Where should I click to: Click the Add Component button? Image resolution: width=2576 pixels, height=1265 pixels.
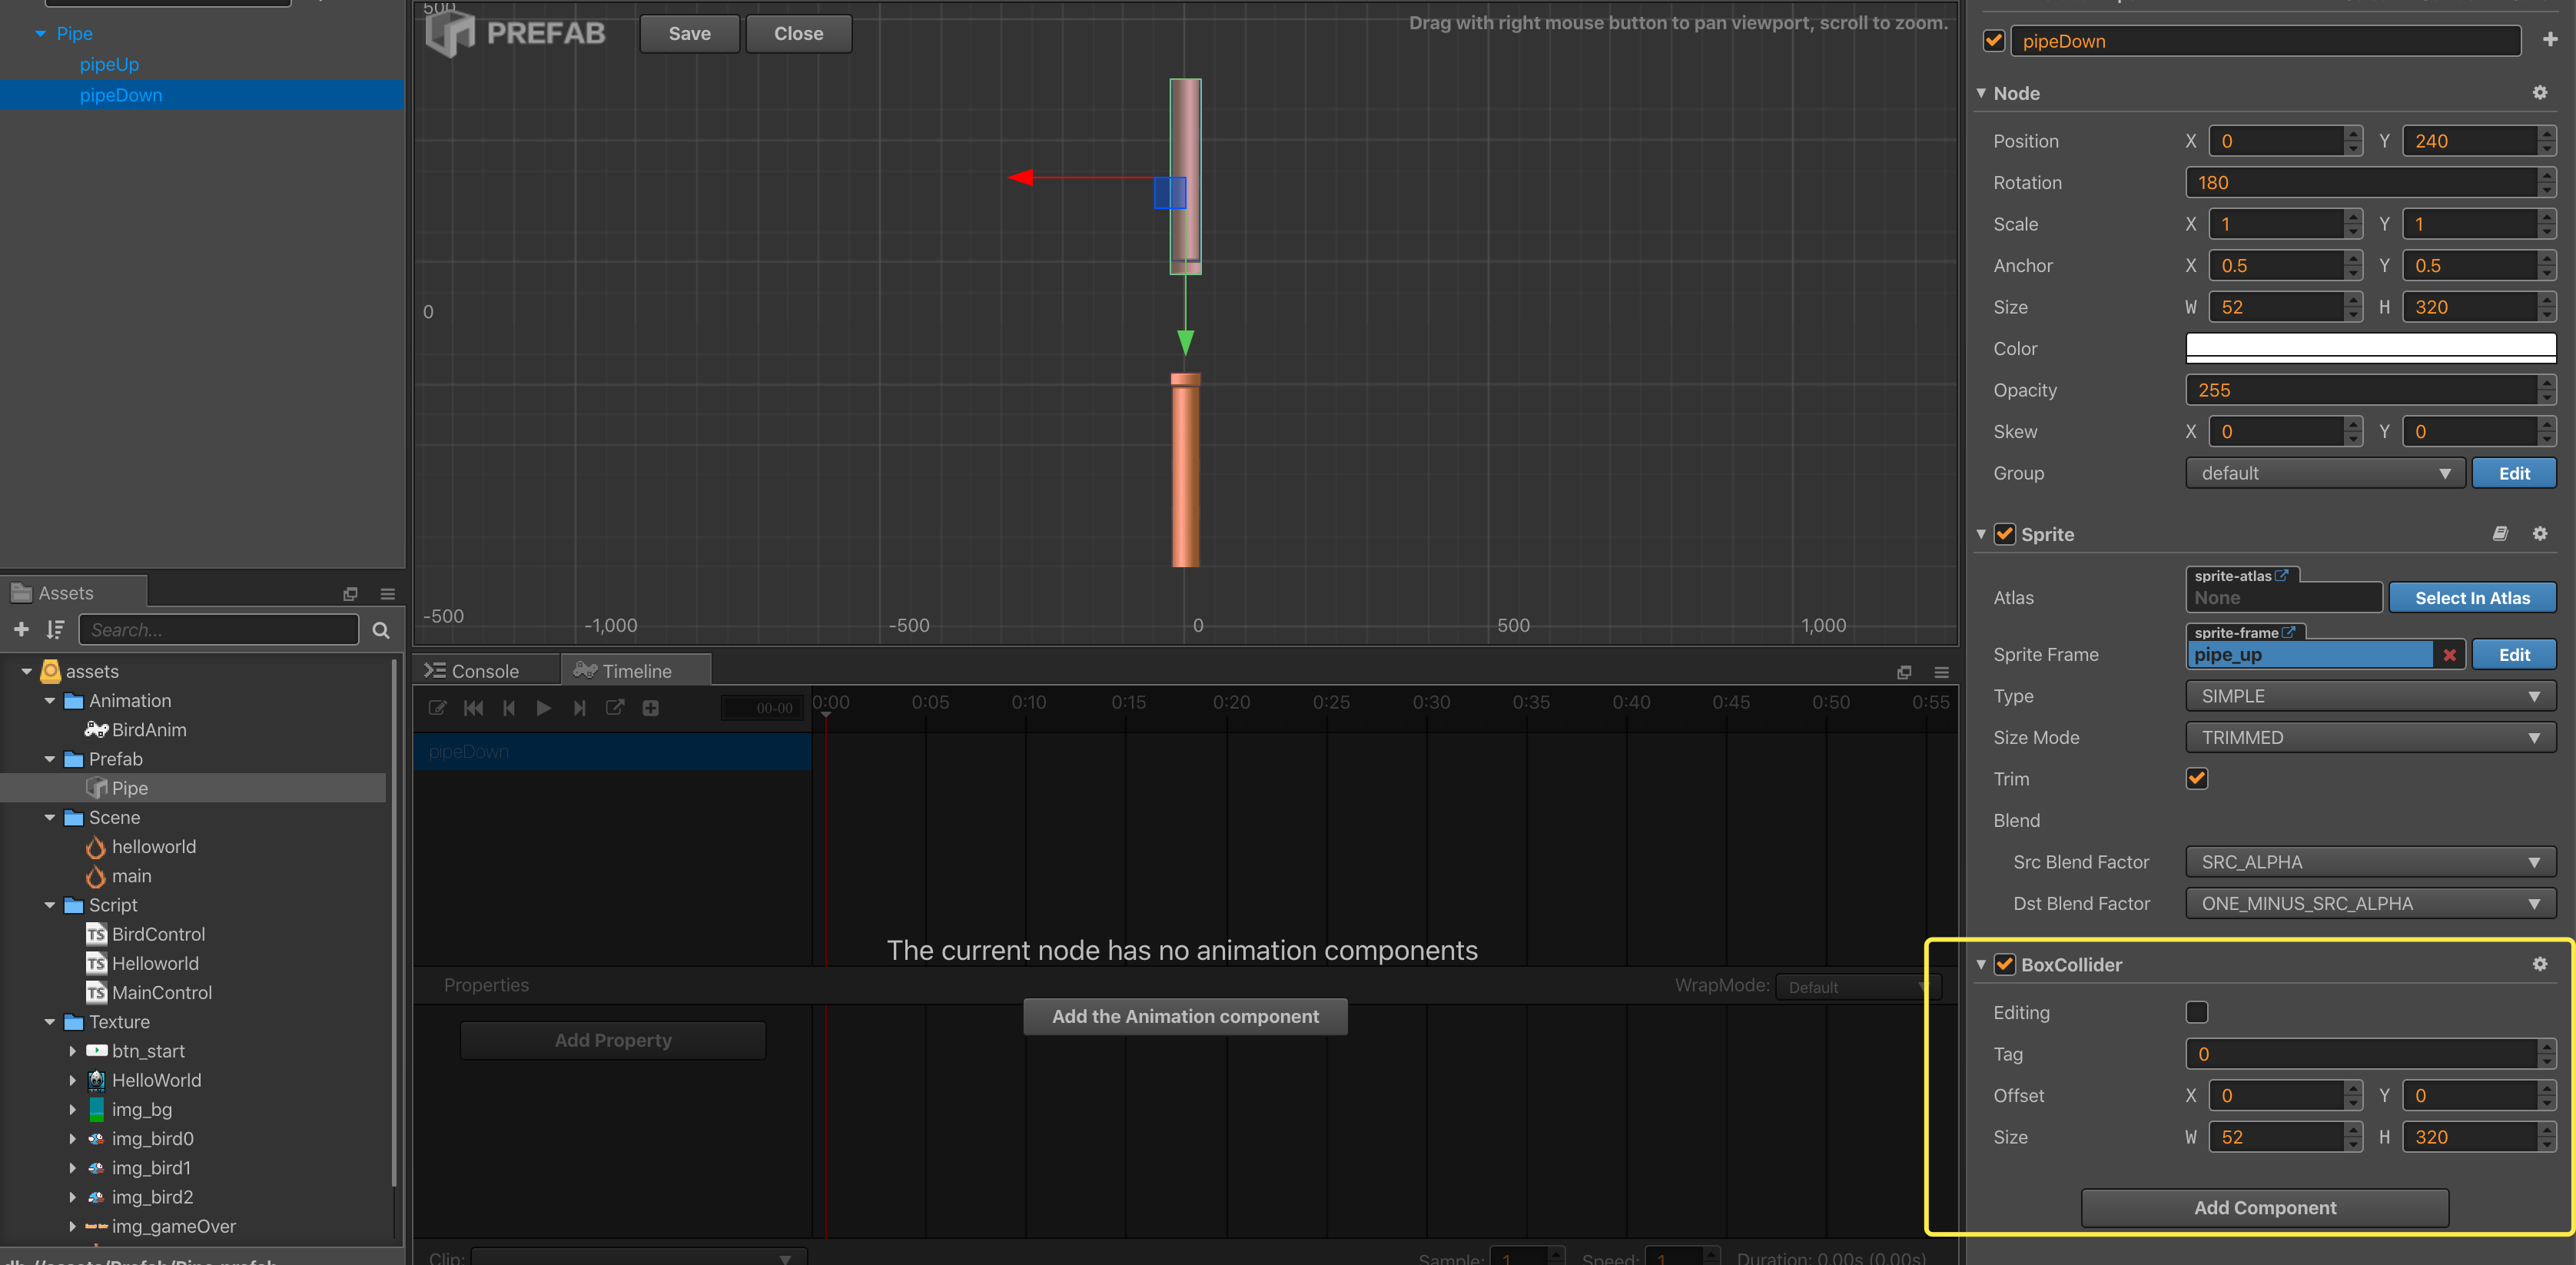[x=2264, y=1207]
